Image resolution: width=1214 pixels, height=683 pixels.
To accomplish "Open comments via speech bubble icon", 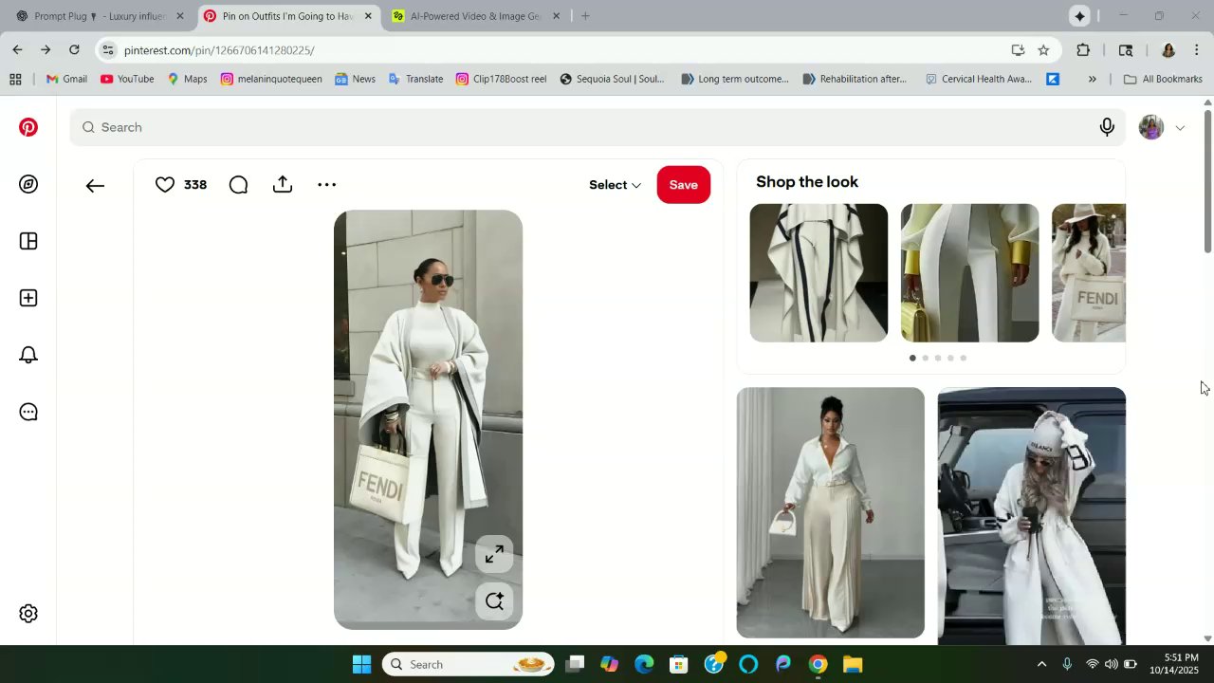I will coord(238,185).
